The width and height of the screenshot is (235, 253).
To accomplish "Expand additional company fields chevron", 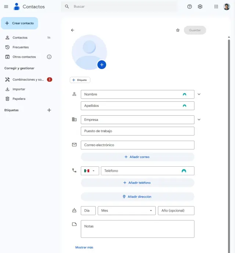I will (x=199, y=120).
